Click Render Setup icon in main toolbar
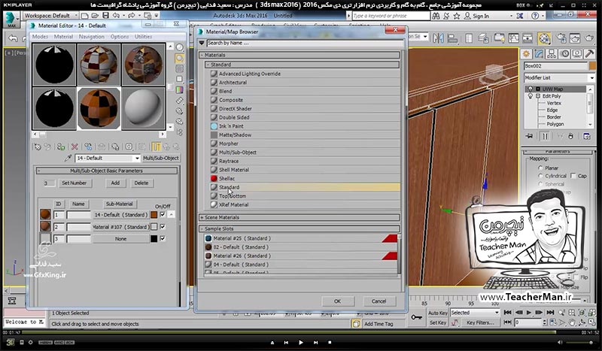 [561, 38]
